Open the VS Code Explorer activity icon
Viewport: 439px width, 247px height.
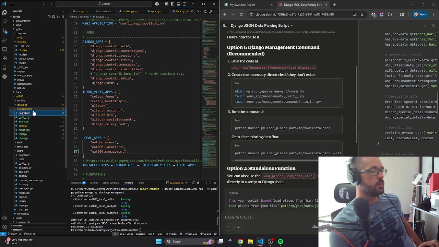[x=4, y=12]
